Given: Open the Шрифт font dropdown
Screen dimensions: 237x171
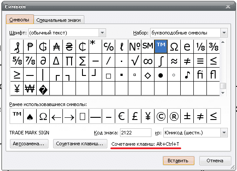Looking at the screenshot, I should pyautogui.click(x=102, y=33).
